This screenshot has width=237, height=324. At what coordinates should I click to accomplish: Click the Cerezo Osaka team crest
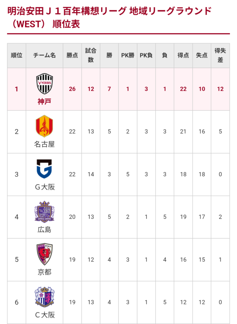click(44, 297)
